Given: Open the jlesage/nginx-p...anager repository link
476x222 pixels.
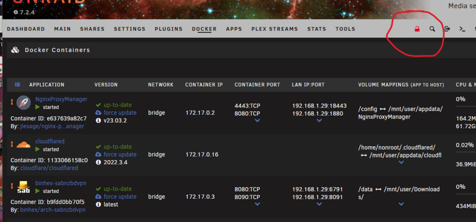Looking at the screenshot, I should (52, 126).
